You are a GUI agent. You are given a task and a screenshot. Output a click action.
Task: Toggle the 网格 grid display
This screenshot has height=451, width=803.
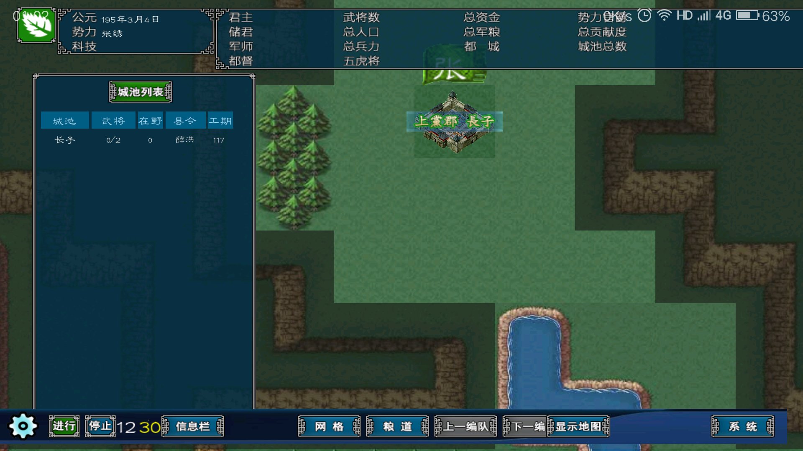point(329,426)
